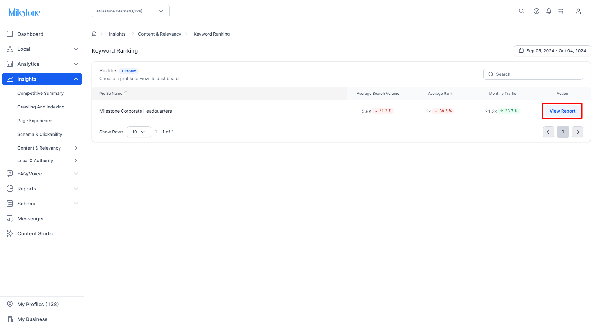Click the My Profiles (128) label

pyautogui.click(x=38, y=304)
